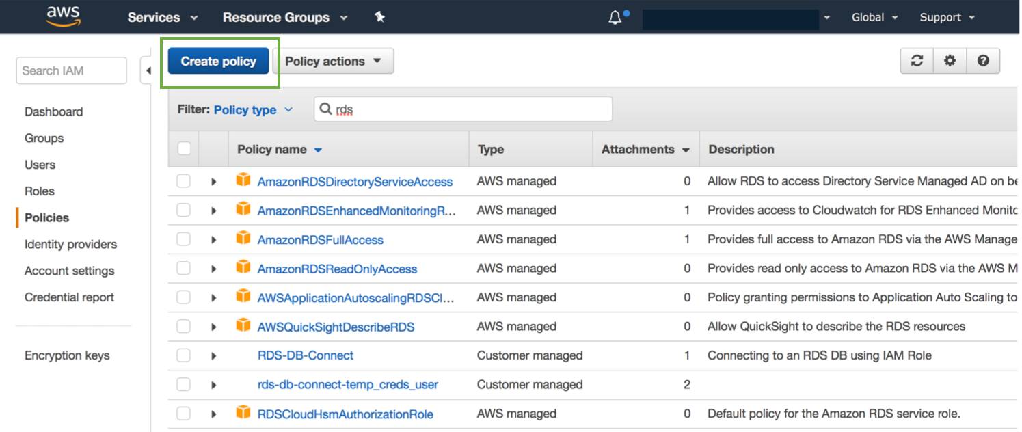Go to Users in the sidebar

pos(40,165)
